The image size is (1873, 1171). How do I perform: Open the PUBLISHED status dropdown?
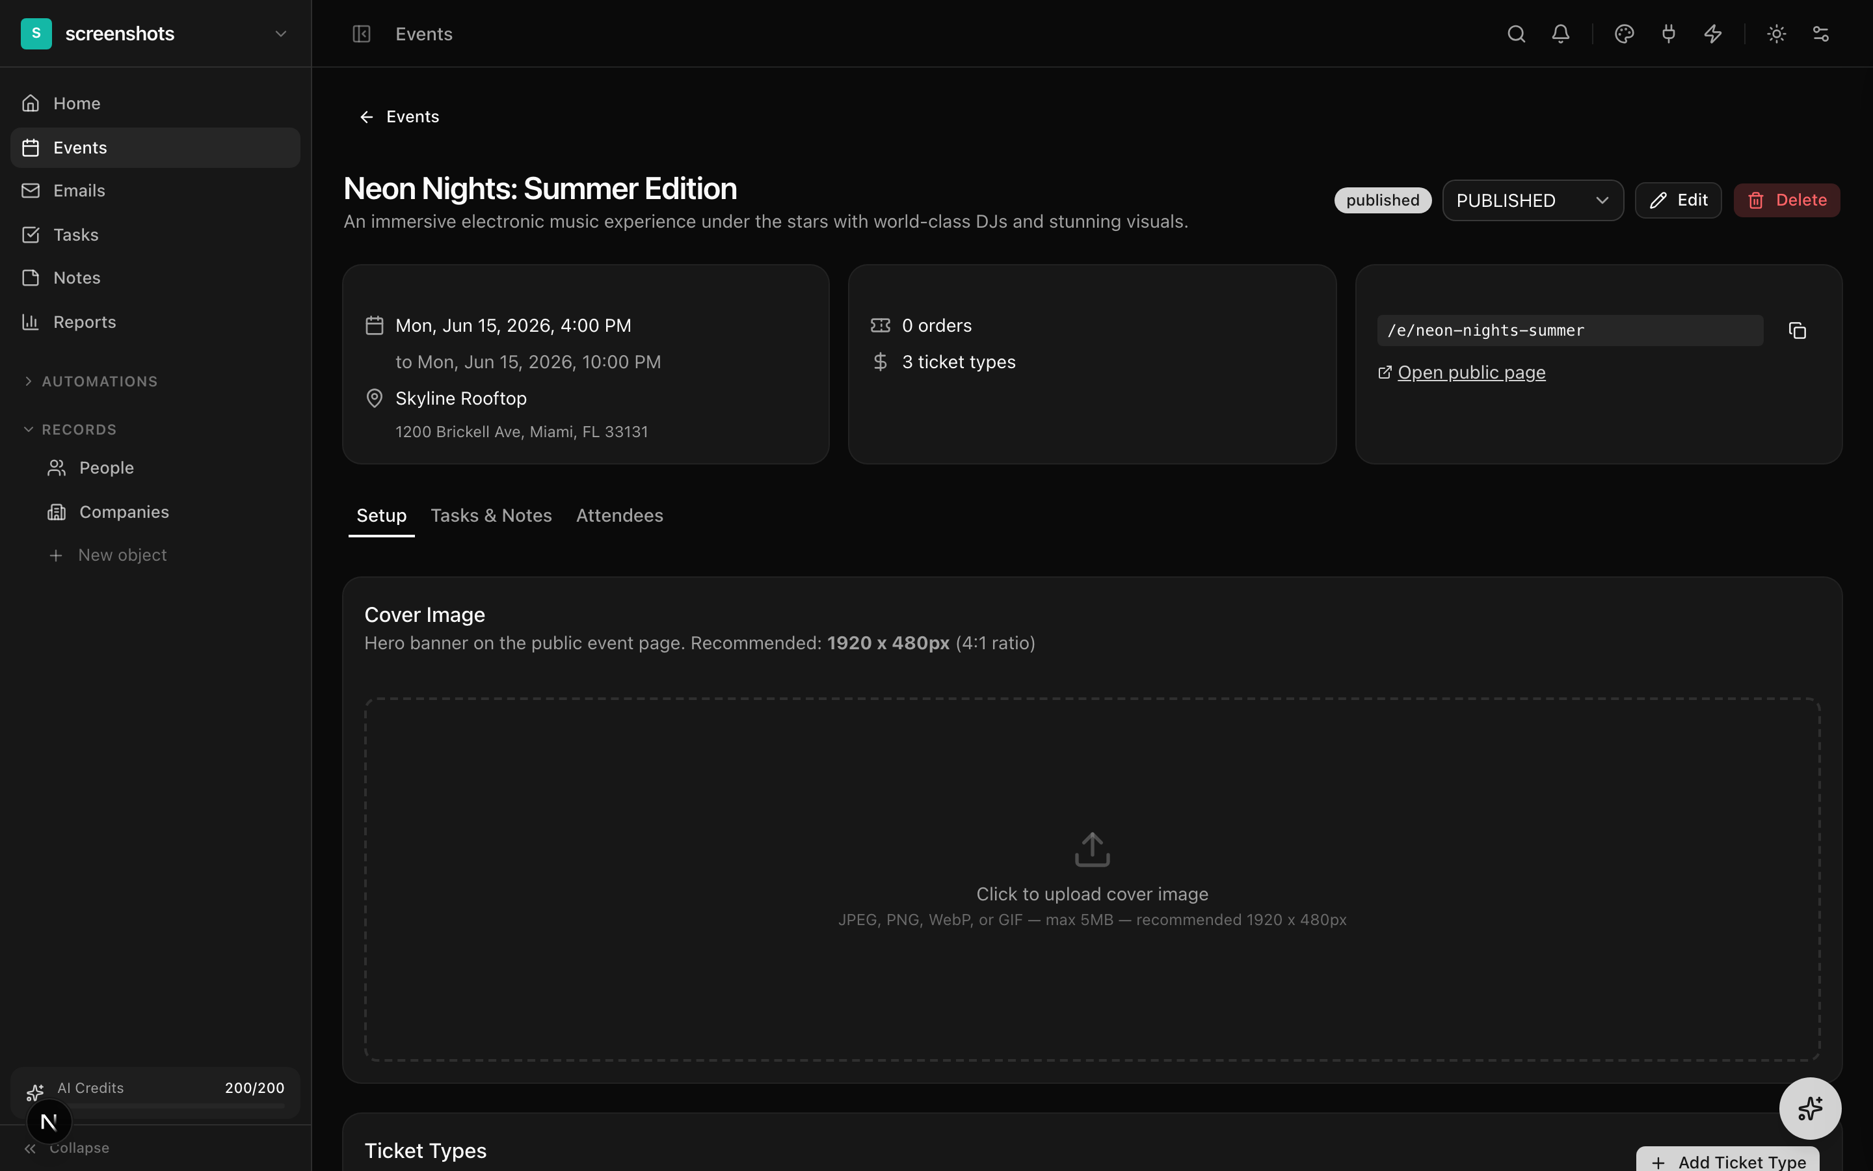(1532, 200)
